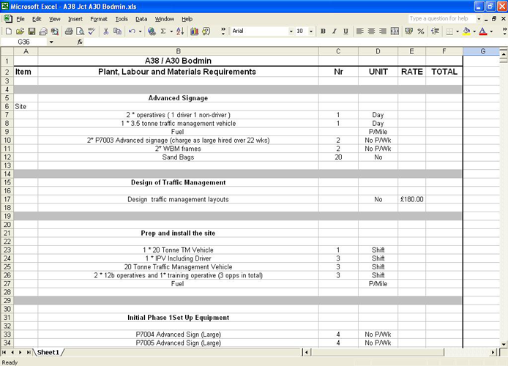The height and width of the screenshot is (366, 508).
Task: Save the workbook with the floppy icon
Action: click(31, 31)
